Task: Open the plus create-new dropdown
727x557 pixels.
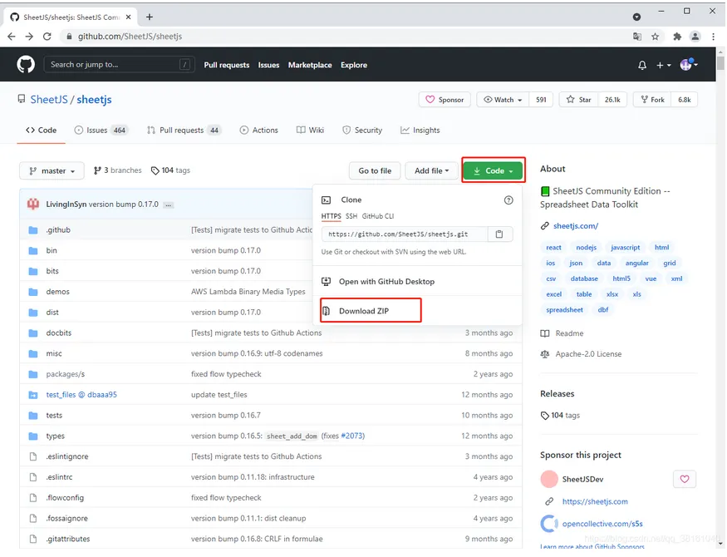Action: pos(664,66)
